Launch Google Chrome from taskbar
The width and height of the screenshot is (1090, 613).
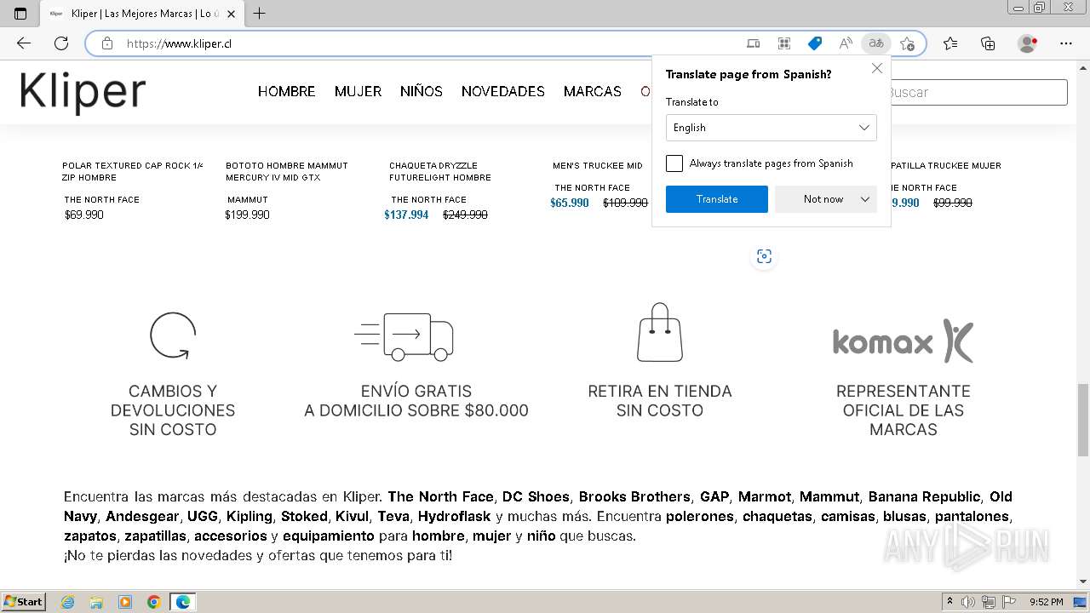154,602
